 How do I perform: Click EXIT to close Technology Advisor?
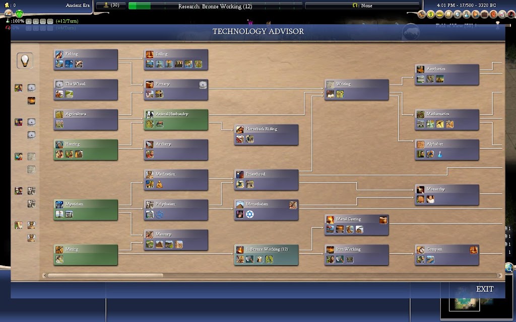[485, 289]
